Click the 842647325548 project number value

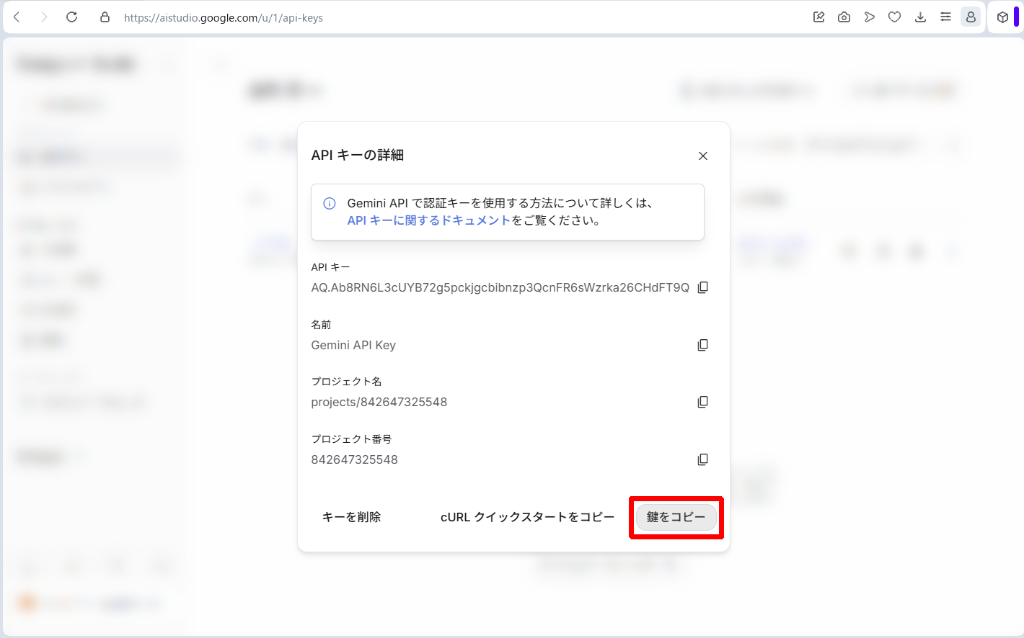tap(354, 459)
